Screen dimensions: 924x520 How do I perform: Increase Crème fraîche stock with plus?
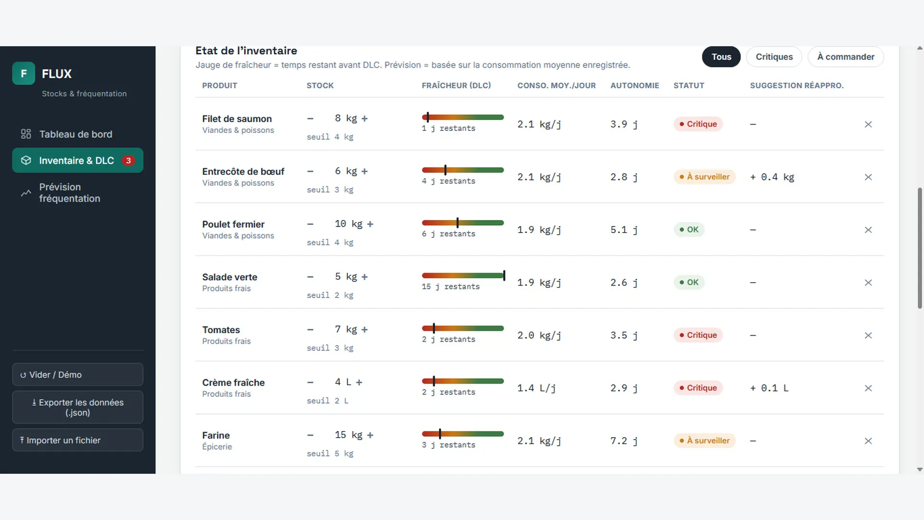(359, 382)
